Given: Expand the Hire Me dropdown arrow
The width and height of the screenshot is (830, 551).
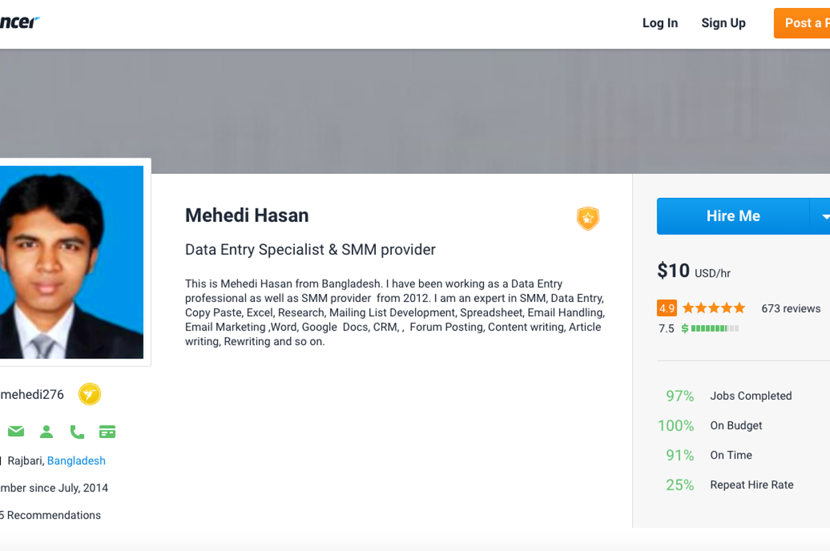Looking at the screenshot, I should [x=821, y=216].
